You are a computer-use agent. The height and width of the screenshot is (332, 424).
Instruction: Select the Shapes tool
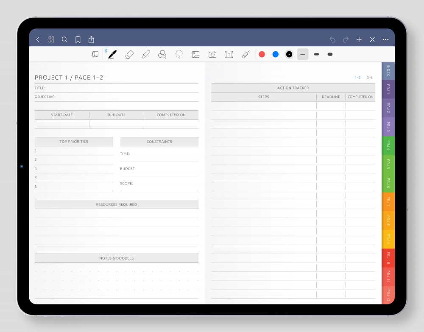click(162, 54)
